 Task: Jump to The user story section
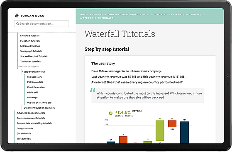pyautogui.click(x=34, y=77)
